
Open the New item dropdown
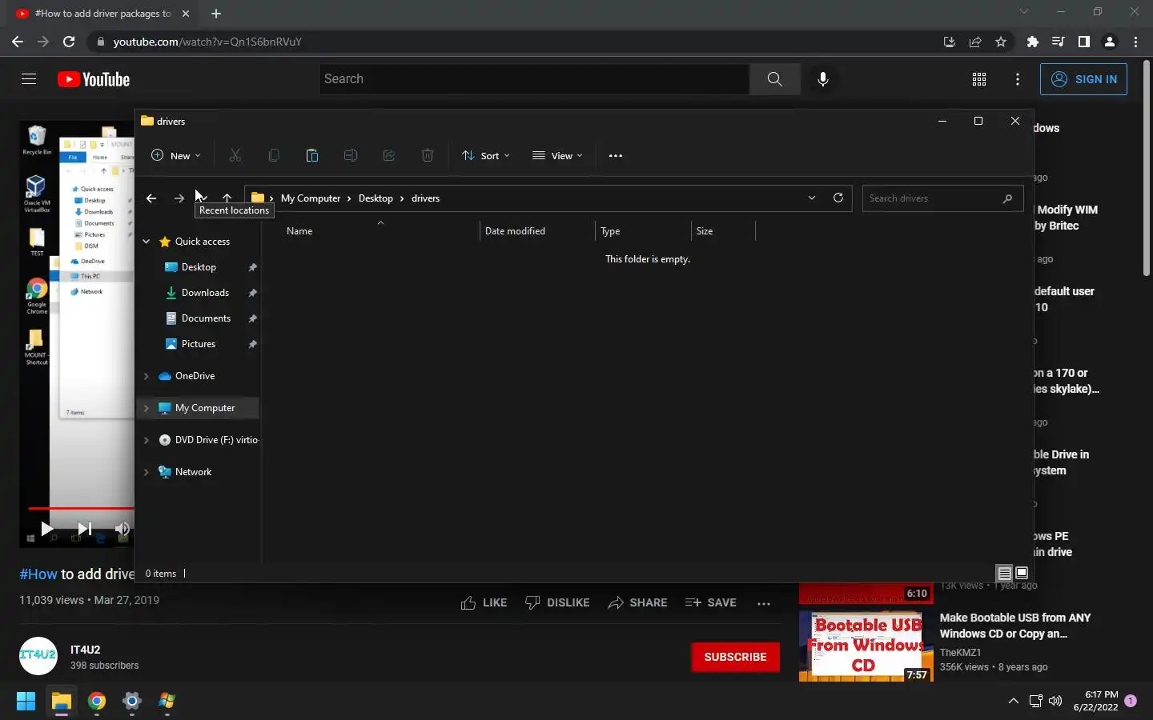pos(176,155)
